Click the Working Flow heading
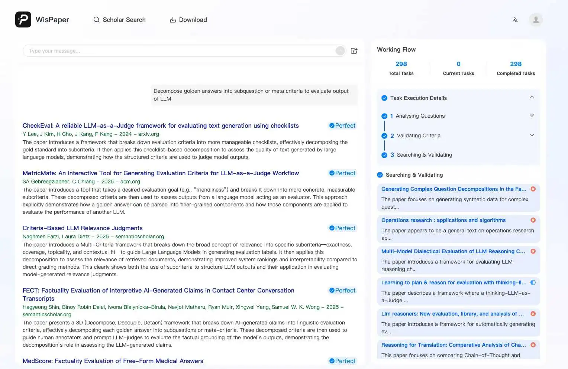This screenshot has width=568, height=369. point(396,49)
